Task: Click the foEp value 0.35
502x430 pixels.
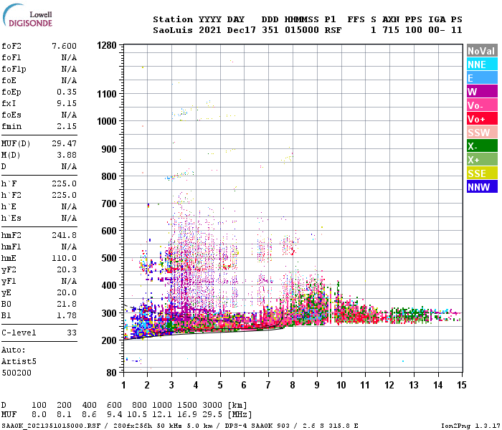Action: point(67,92)
